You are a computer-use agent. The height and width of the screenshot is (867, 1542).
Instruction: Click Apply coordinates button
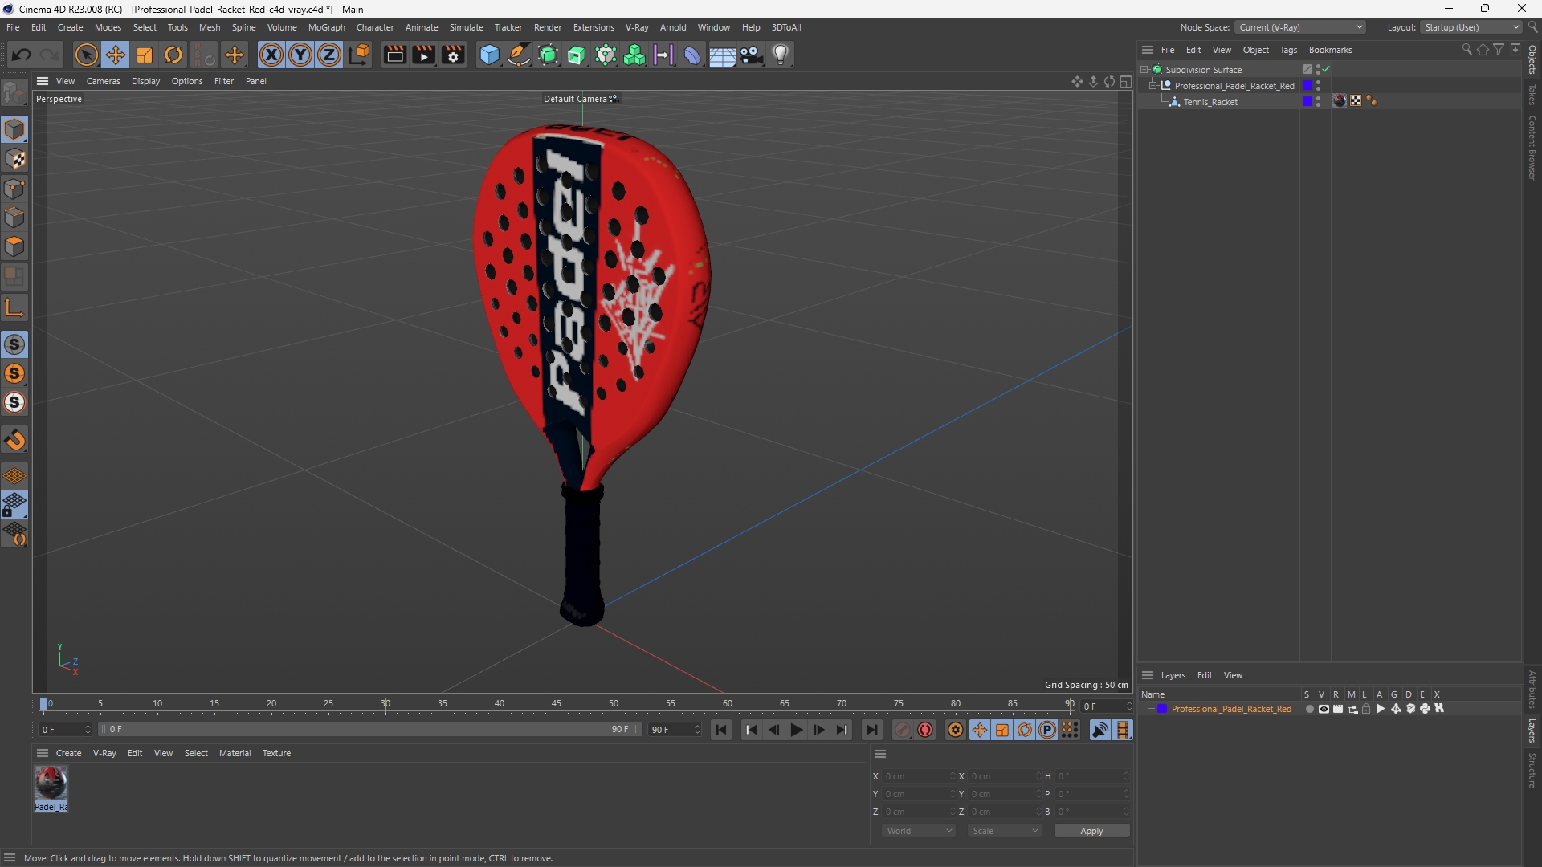[1091, 831]
